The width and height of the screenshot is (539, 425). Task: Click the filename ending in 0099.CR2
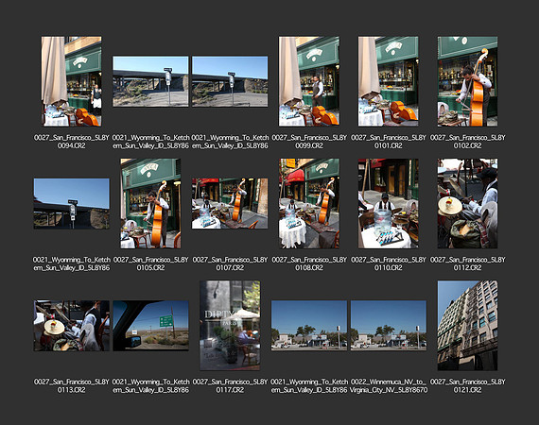click(309, 142)
